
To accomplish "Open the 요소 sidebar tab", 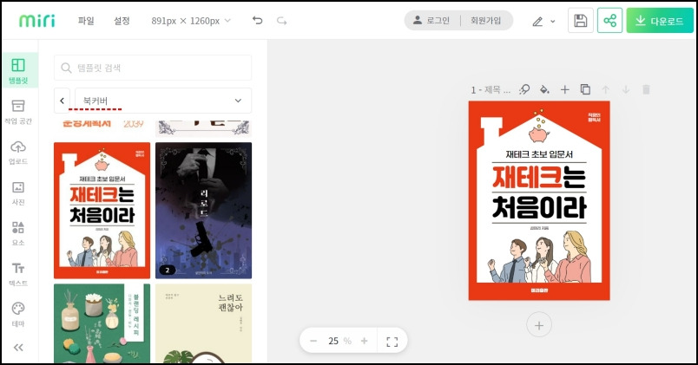I will coord(18,233).
